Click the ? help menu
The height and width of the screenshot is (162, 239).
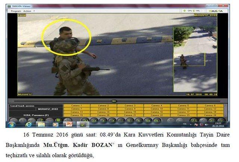coord(34,11)
